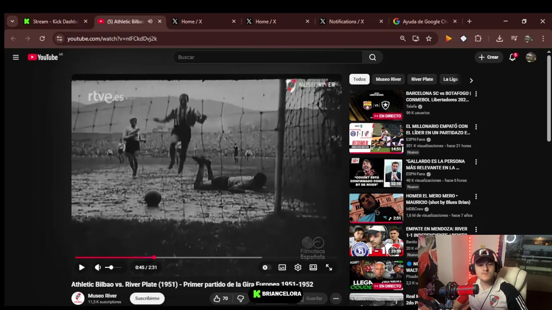Reload the current page
Viewport: 552px width, 310px height.
click(42, 39)
